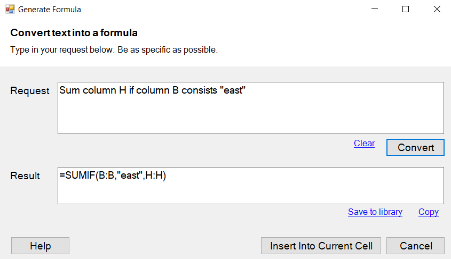Click the =SUMIF formula text in Result

click(x=113, y=176)
